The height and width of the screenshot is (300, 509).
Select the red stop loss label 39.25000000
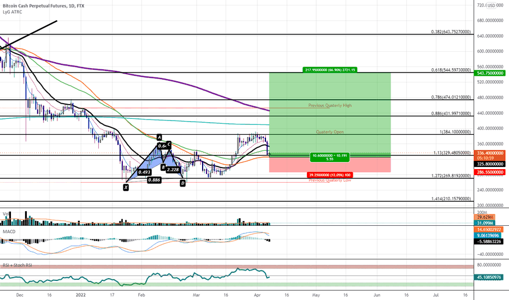330,175
